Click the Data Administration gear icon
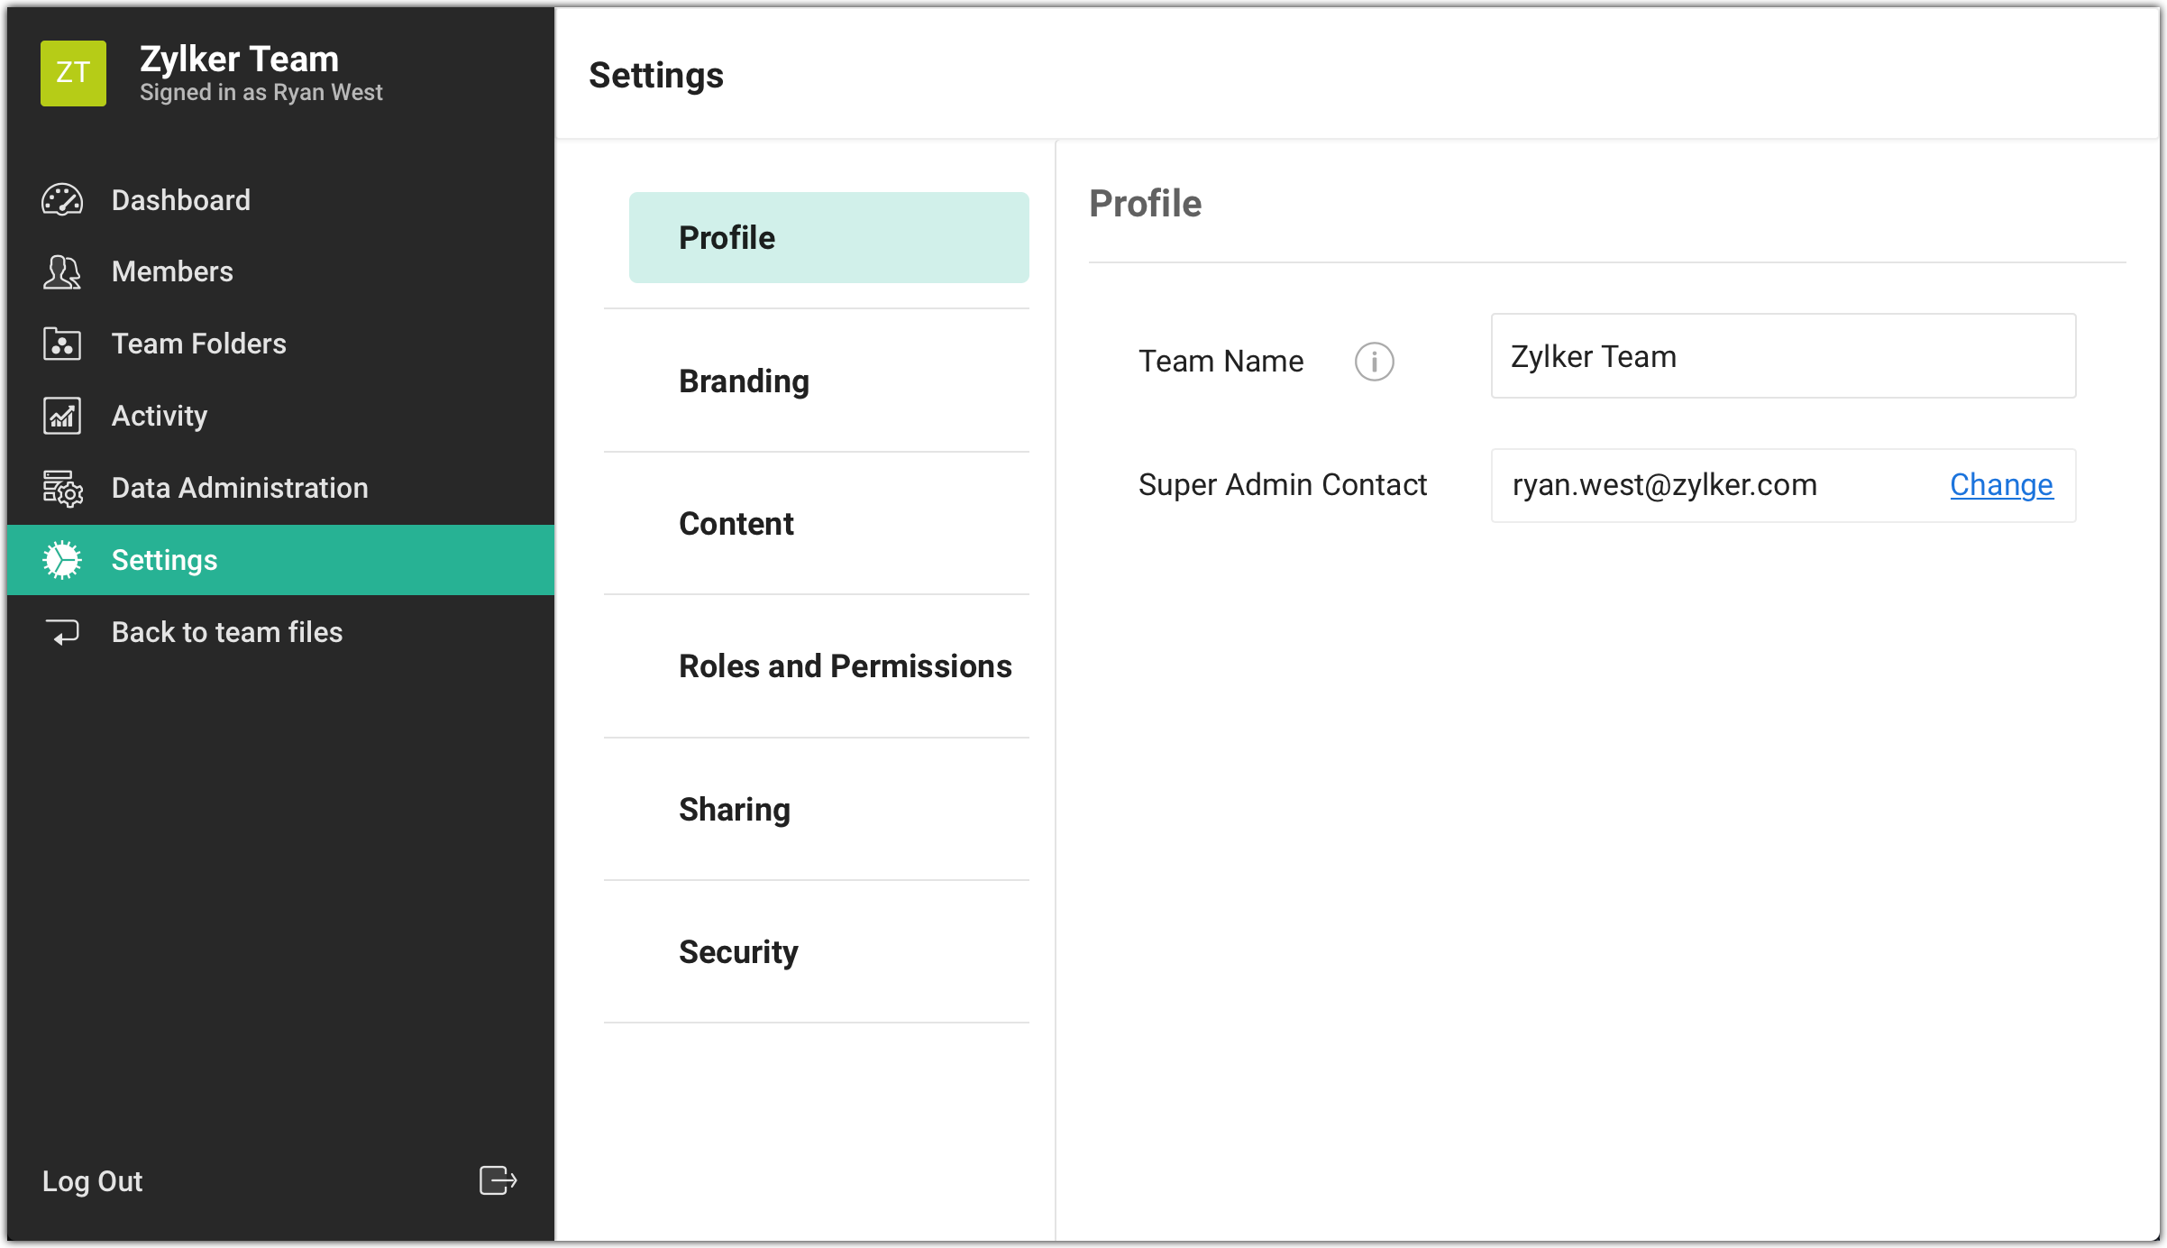Image resolution: width=2167 pixels, height=1248 pixels. (x=62, y=488)
